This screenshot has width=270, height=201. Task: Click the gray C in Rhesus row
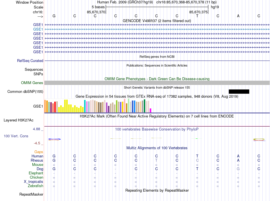click(x=197, y=160)
